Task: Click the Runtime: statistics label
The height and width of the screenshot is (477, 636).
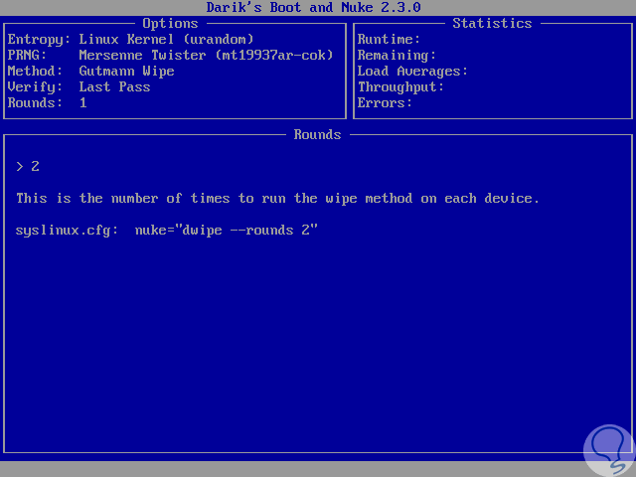Action: tap(389, 40)
